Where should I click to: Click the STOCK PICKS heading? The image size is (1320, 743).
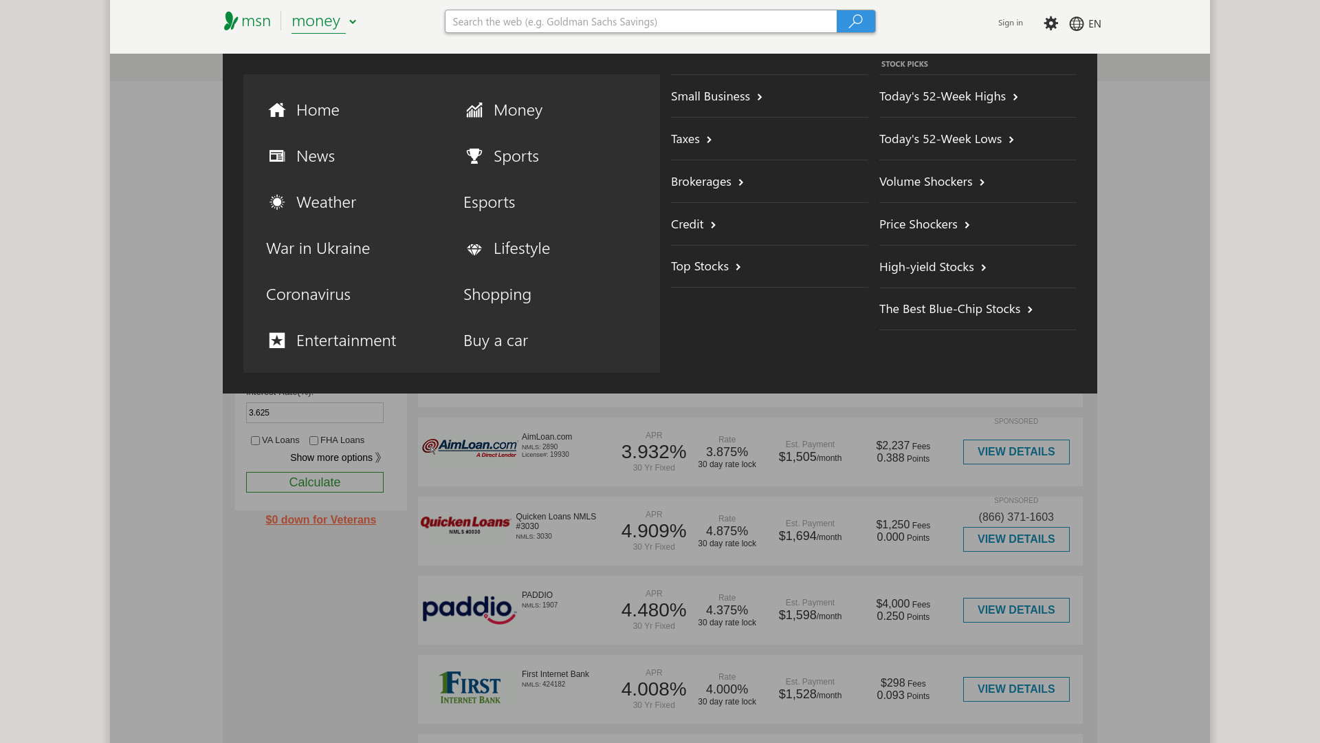[904, 64]
